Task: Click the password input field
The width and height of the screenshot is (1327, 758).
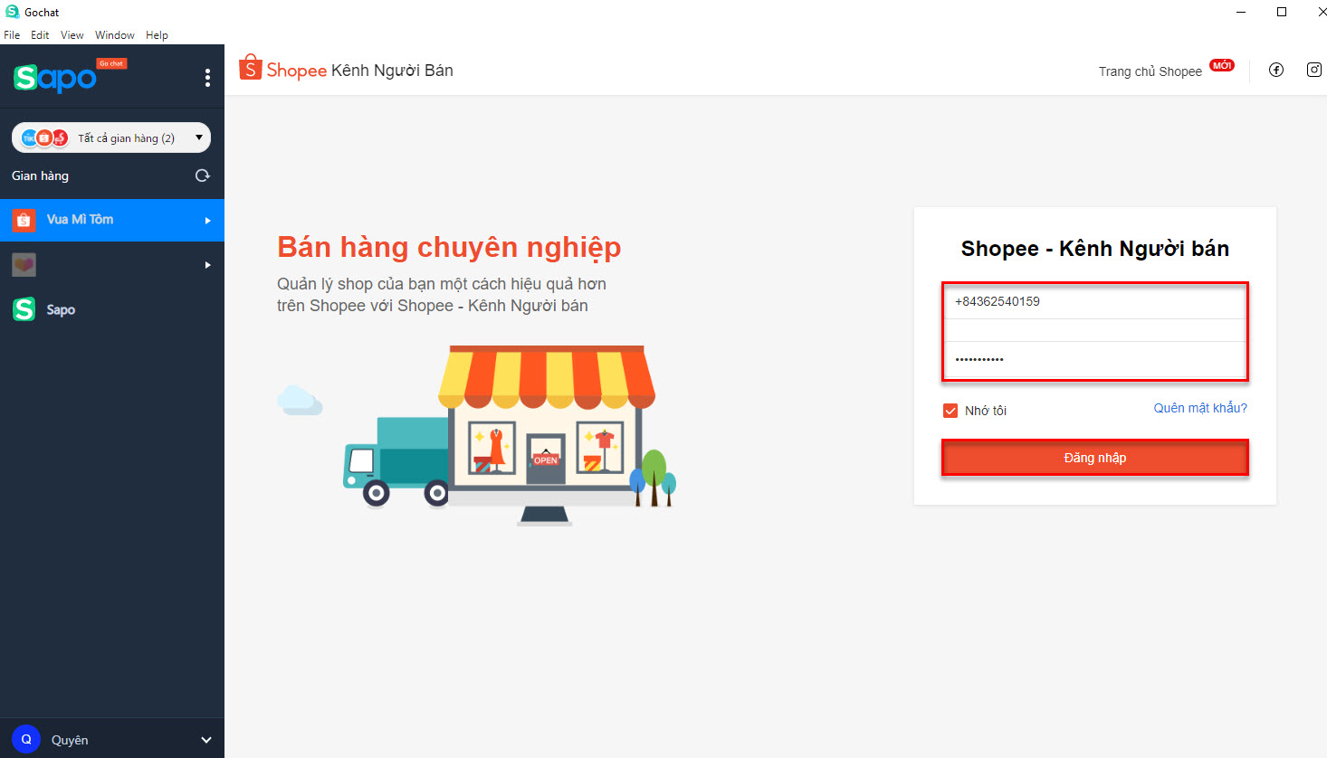Action: 1095,359
